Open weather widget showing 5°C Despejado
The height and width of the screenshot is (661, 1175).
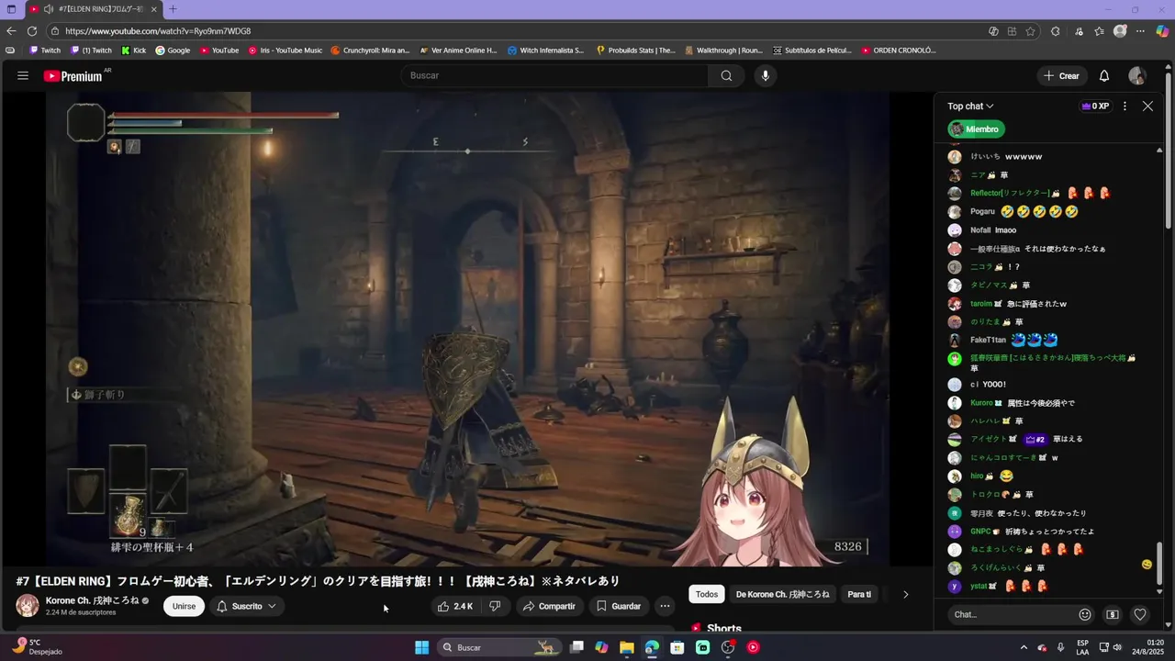(39, 647)
